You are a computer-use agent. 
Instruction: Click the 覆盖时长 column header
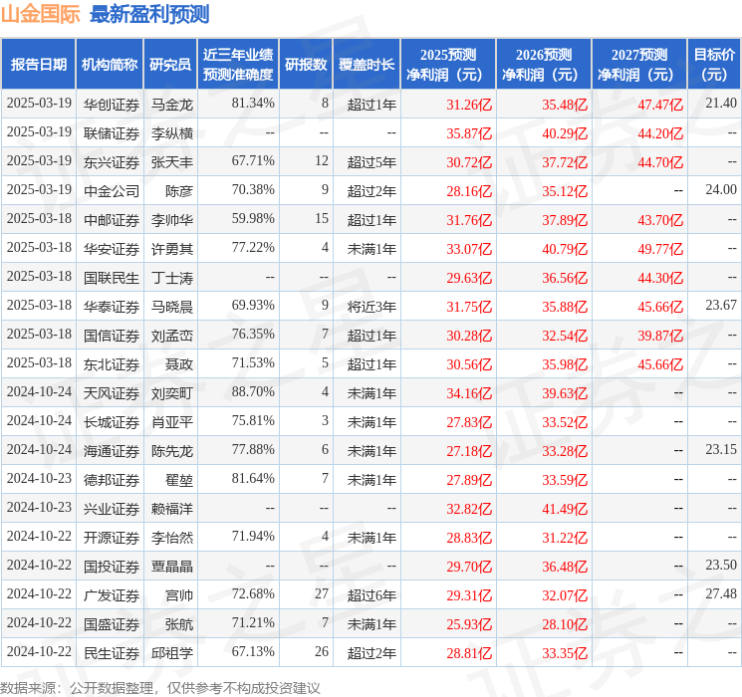(367, 65)
